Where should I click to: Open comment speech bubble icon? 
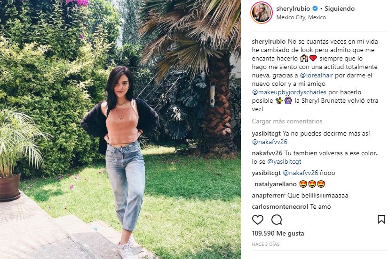pyautogui.click(x=277, y=220)
